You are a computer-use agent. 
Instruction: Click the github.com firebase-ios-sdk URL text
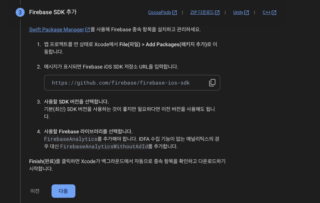tap(121, 83)
